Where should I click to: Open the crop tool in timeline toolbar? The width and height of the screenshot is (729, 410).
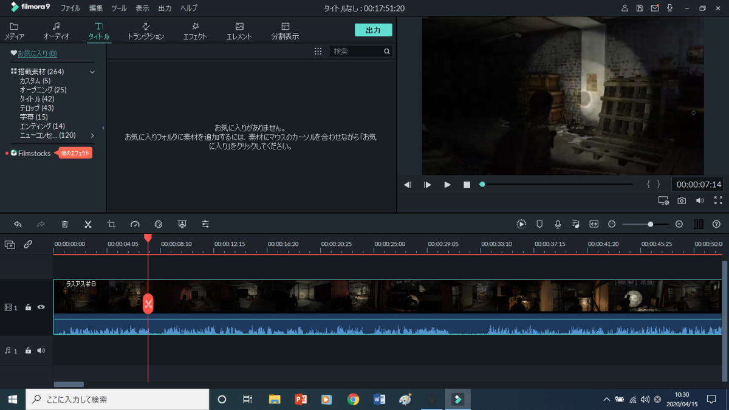[111, 224]
